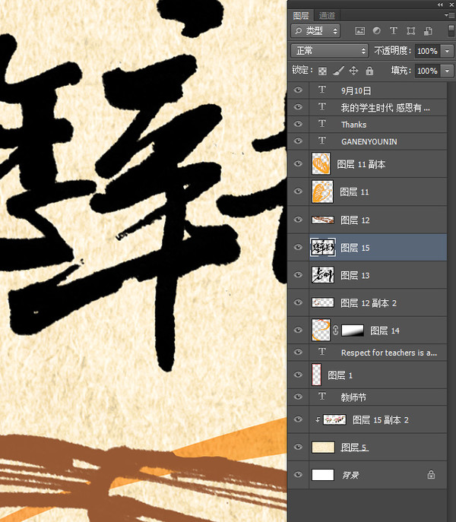Toggle eye icon for 图层 15

[298, 247]
